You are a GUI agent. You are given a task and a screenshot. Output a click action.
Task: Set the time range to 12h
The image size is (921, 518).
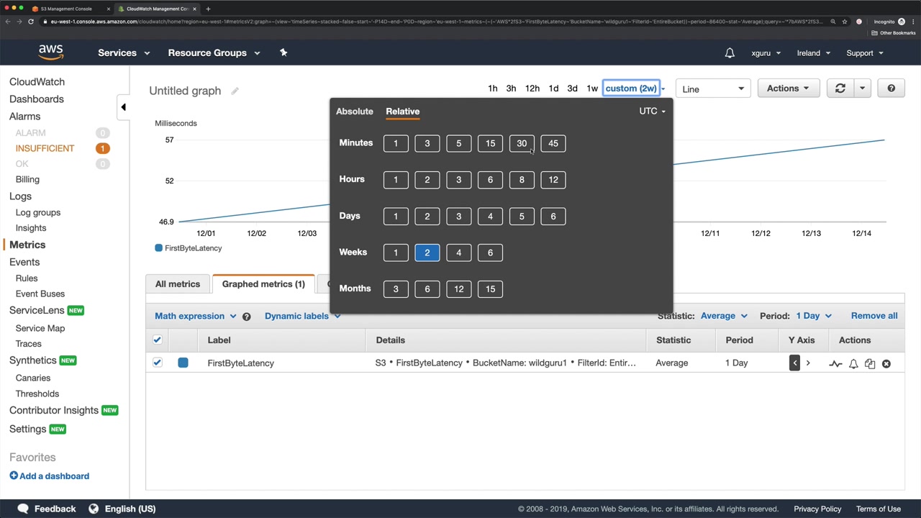pyautogui.click(x=532, y=88)
